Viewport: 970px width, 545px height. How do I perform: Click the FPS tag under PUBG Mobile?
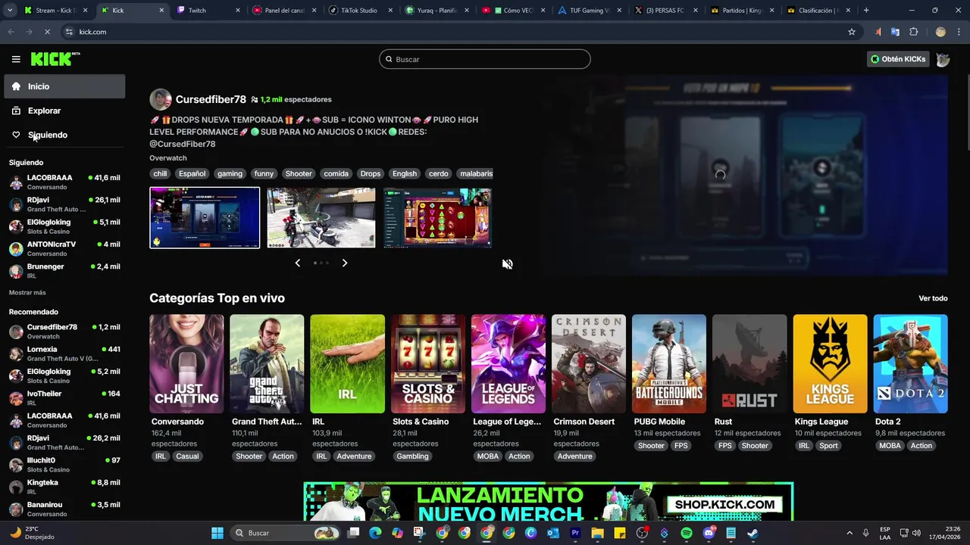(x=681, y=446)
